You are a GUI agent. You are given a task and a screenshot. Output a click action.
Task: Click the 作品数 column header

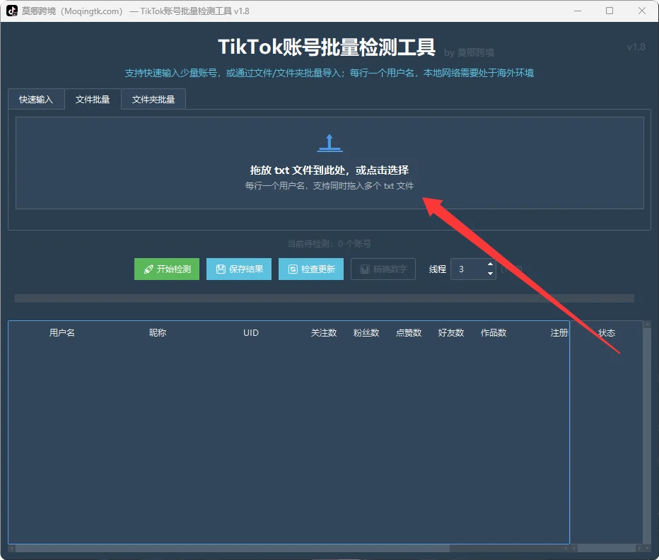point(494,332)
